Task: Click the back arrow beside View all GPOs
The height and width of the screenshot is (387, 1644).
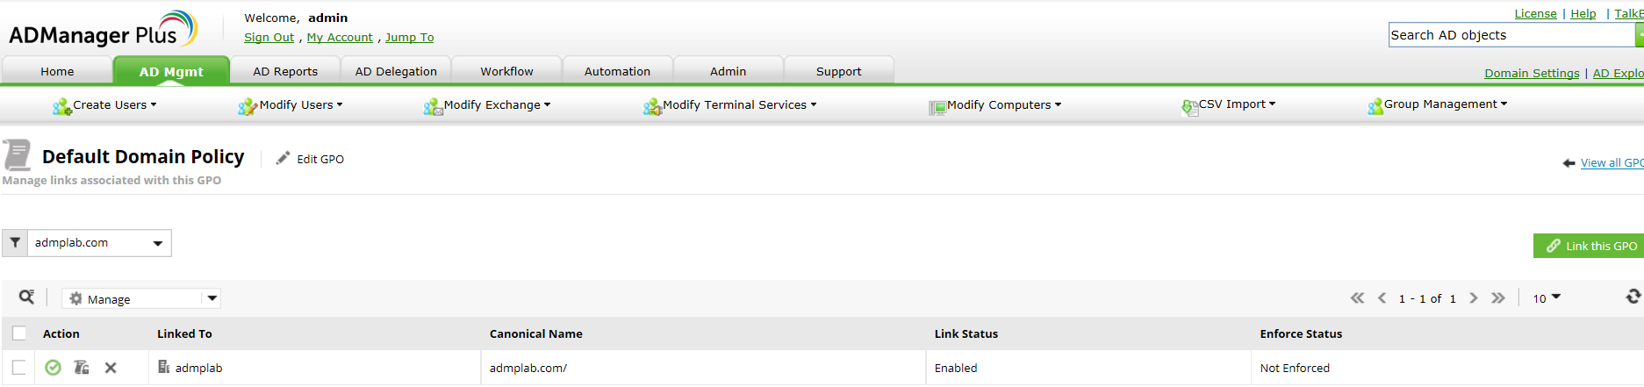Action: (x=1569, y=163)
